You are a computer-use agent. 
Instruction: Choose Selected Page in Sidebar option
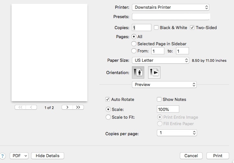point(134,44)
